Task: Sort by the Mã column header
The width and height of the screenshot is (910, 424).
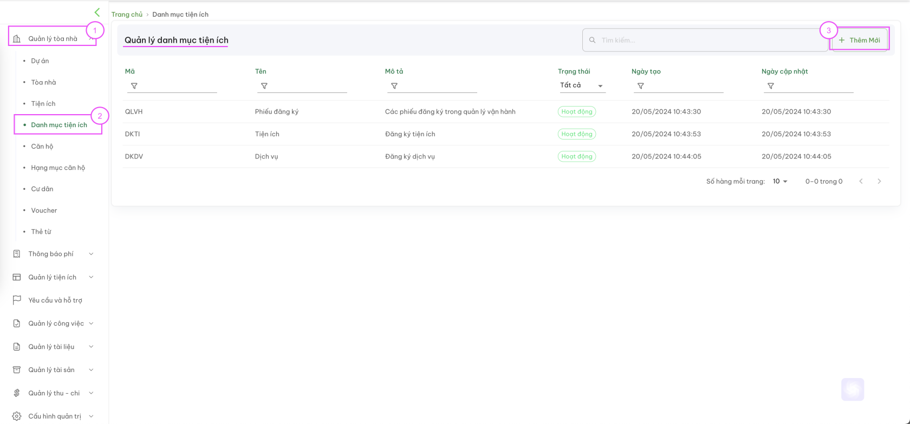Action: pyautogui.click(x=130, y=71)
